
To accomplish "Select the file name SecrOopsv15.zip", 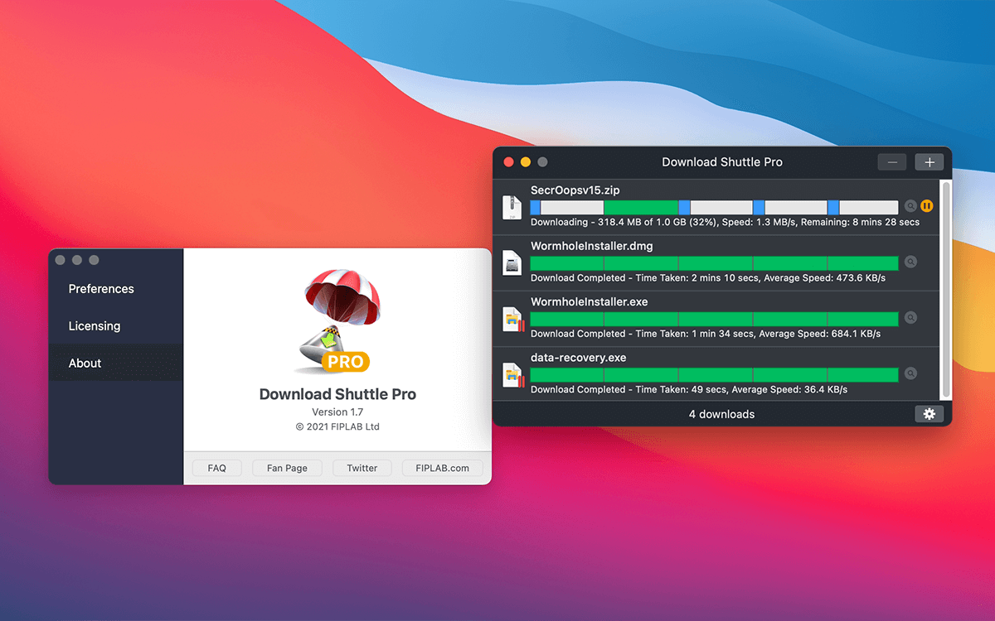I will [575, 190].
